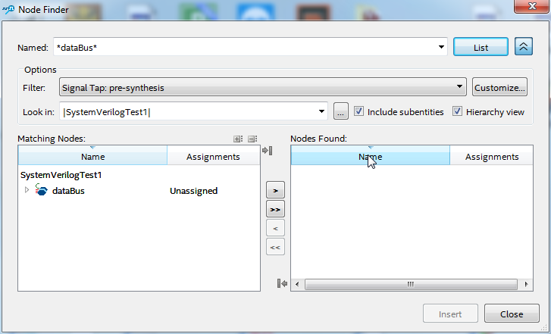The image size is (551, 334).
Task: Sort Nodes Found by Name column header
Action: coord(371,156)
